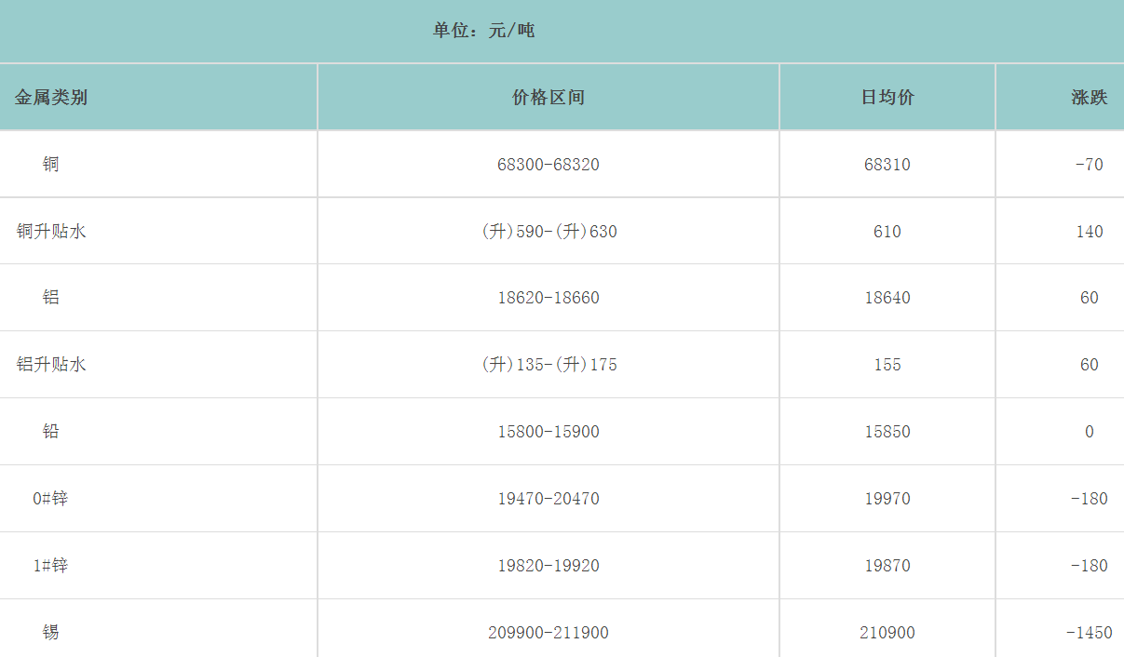Select the 锡 metal name cell
The height and width of the screenshot is (657, 1124).
[50, 633]
